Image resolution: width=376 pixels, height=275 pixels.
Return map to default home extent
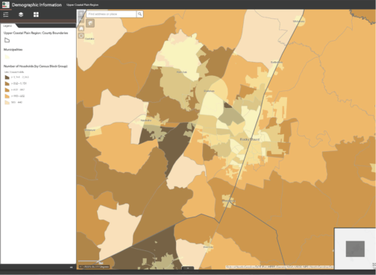(x=81, y=28)
